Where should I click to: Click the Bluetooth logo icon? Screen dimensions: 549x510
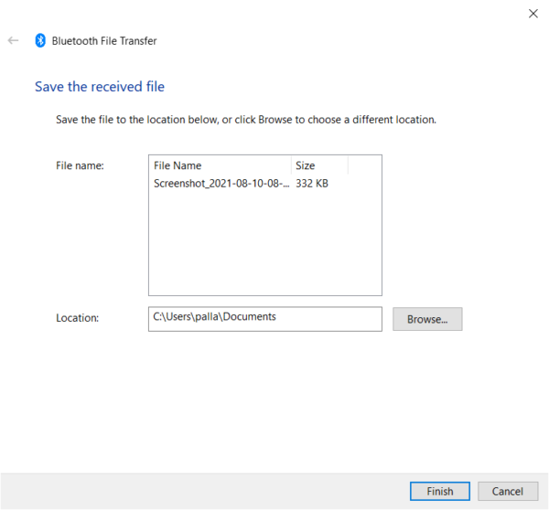point(39,40)
